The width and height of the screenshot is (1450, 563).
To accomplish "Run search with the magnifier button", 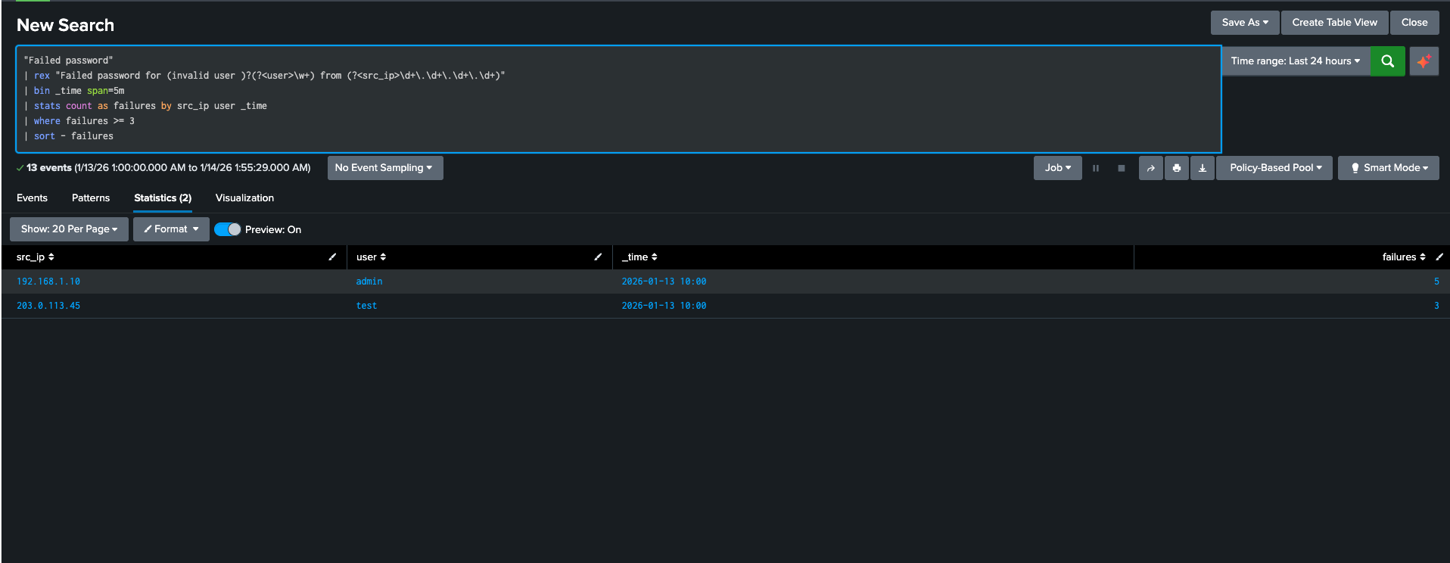I will 1387,61.
